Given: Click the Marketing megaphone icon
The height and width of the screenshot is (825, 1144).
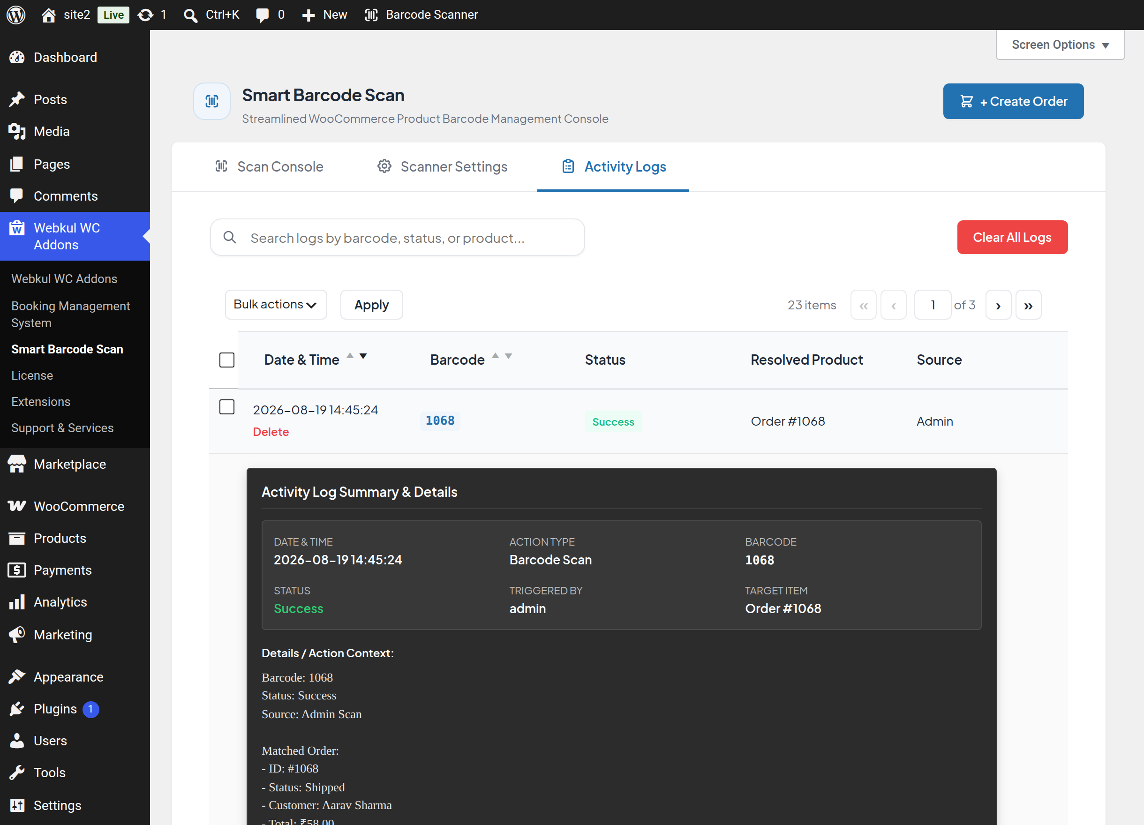Looking at the screenshot, I should pos(17,634).
